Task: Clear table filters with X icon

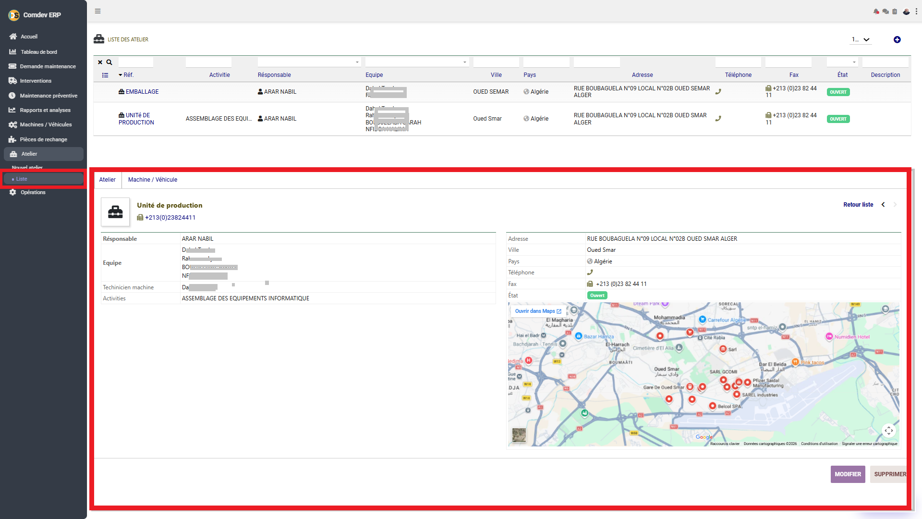Action: click(x=100, y=62)
